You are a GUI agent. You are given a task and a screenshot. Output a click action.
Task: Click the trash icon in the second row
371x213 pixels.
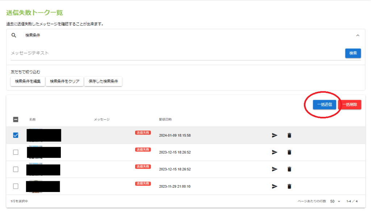289,152
